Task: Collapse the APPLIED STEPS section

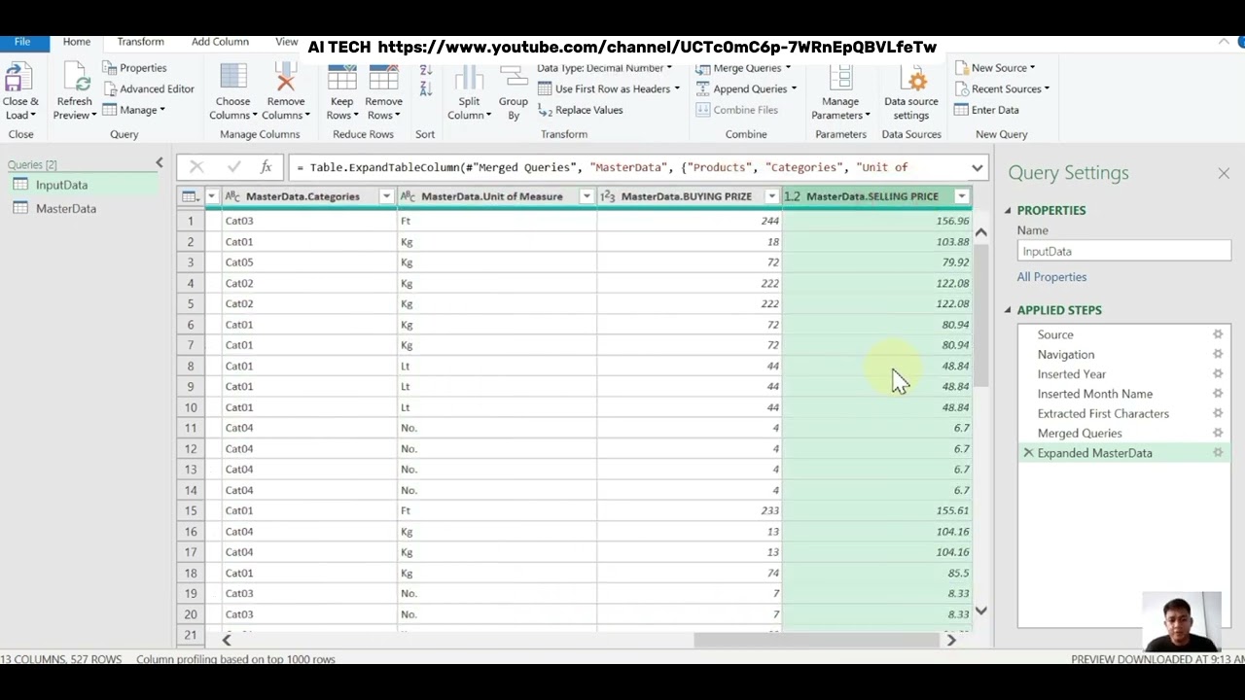Action: pyautogui.click(x=1009, y=310)
